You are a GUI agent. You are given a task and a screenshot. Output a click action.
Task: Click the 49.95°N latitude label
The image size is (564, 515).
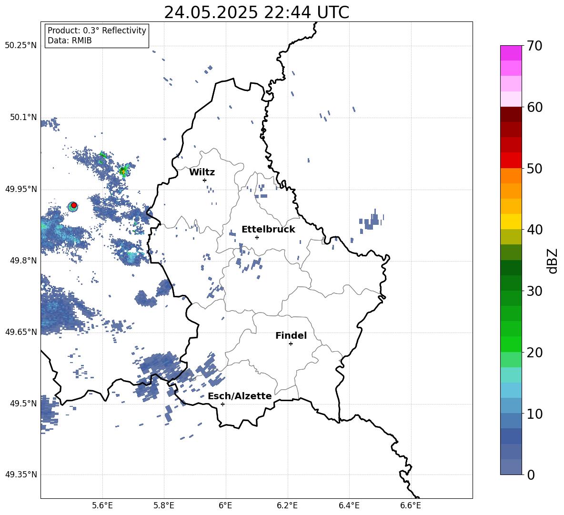click(21, 189)
